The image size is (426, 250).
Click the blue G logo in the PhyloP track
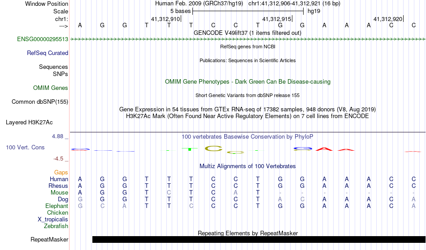303,148
